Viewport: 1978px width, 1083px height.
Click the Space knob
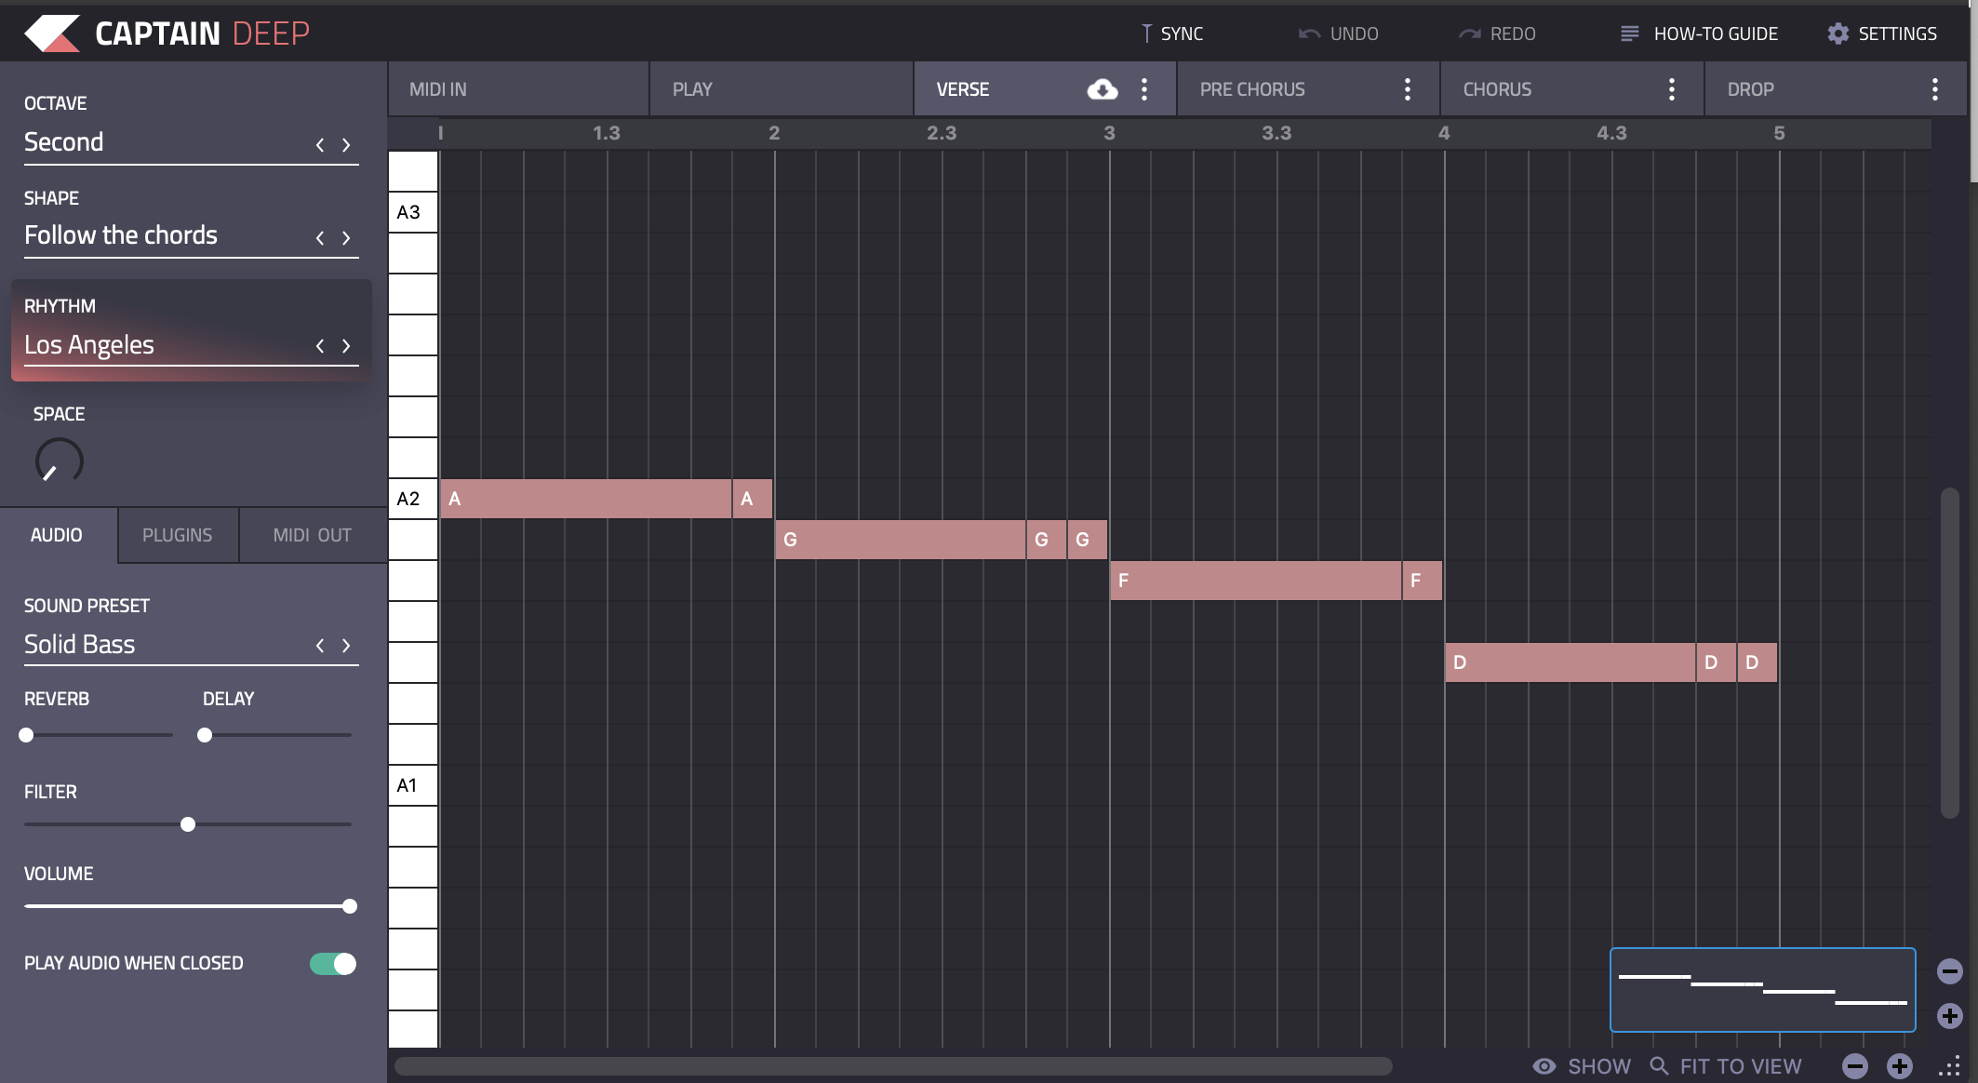pyautogui.click(x=60, y=461)
